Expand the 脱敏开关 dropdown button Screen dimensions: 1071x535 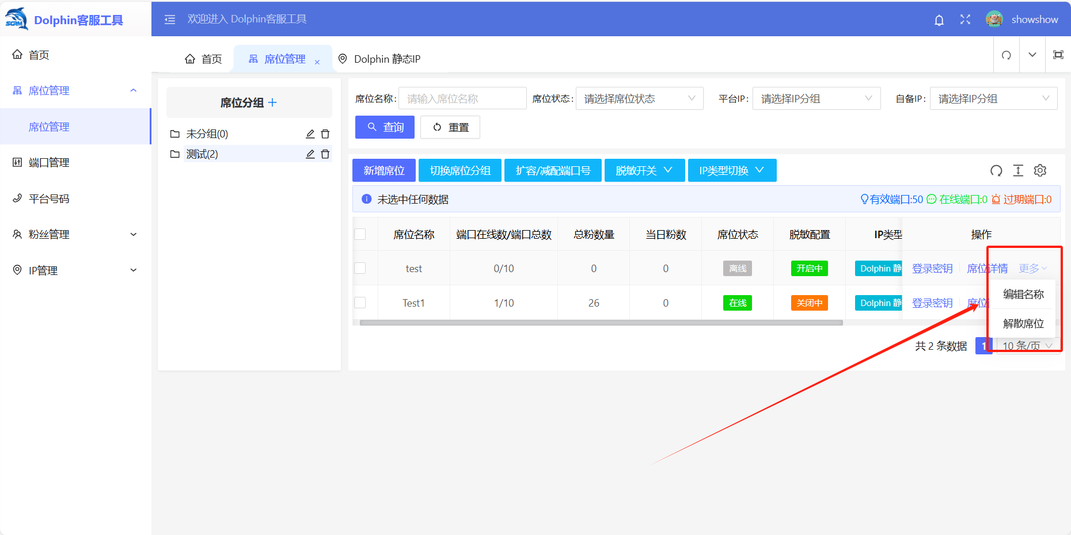644,170
